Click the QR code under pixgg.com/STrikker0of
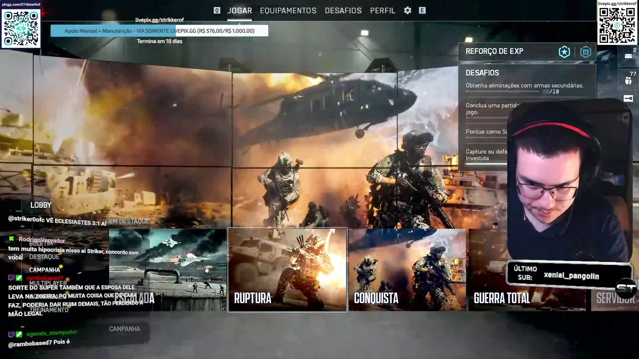This screenshot has height=359, width=639. (21, 28)
